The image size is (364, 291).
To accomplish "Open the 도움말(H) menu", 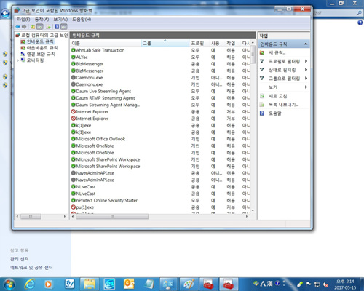I will pos(82,20).
